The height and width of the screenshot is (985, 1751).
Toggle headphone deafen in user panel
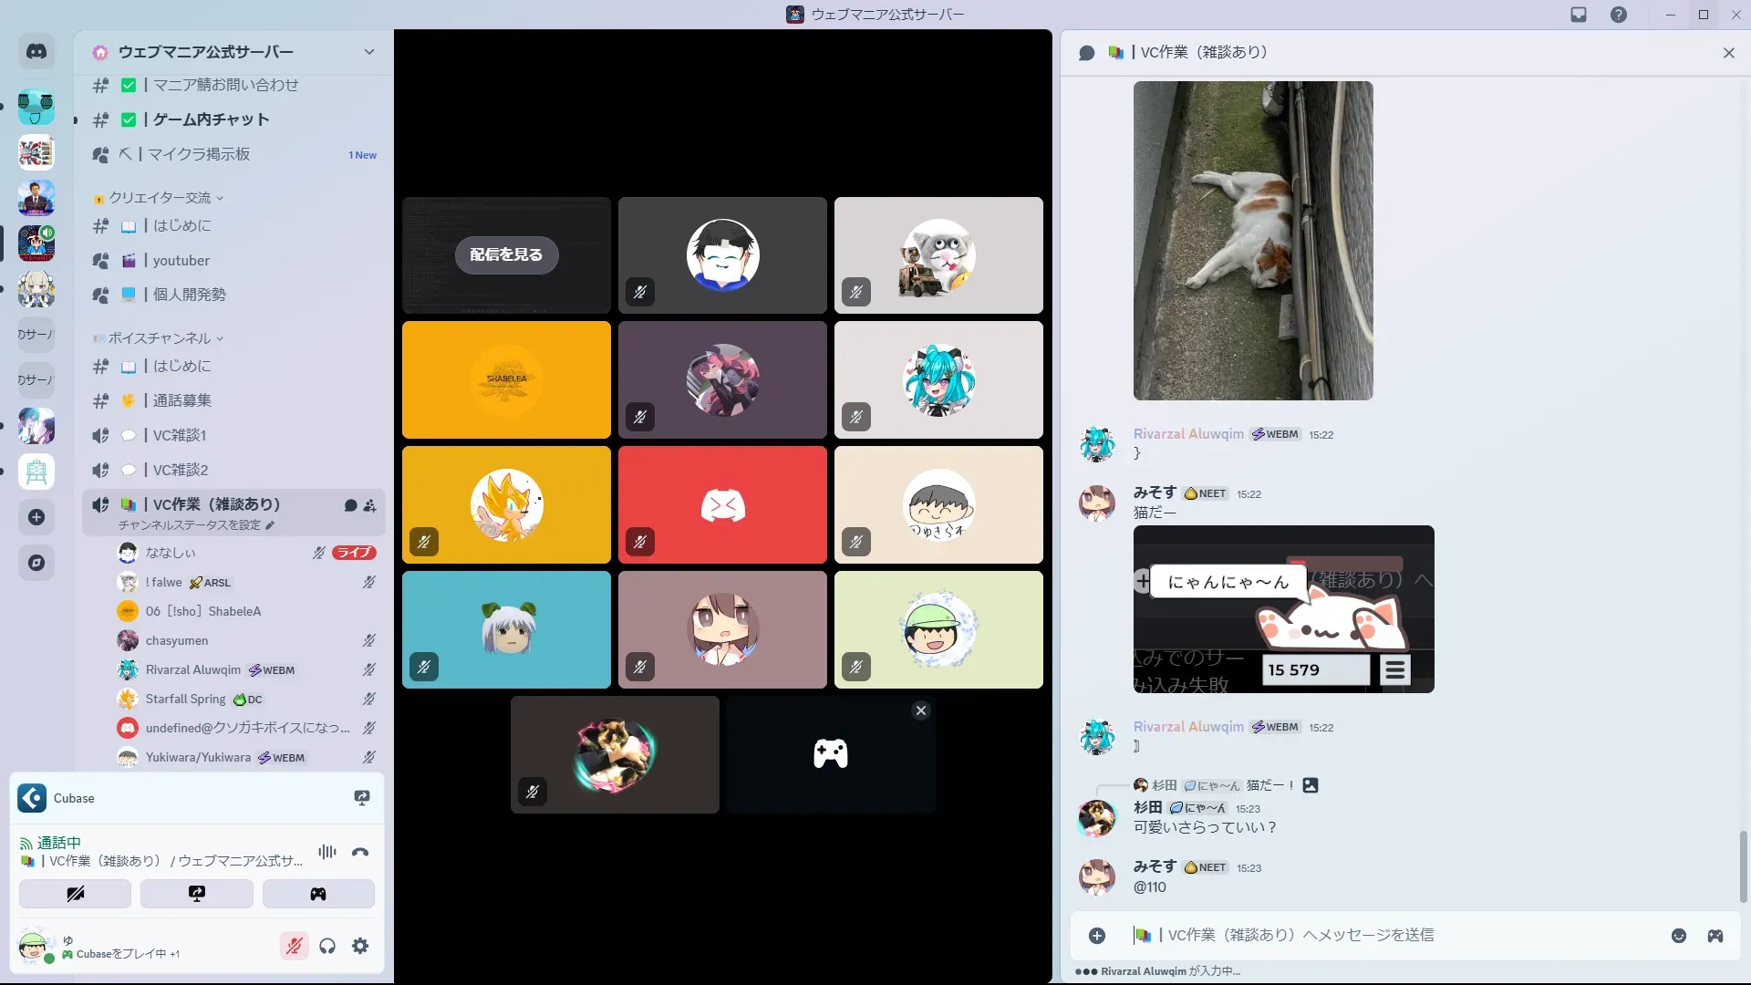point(327,946)
